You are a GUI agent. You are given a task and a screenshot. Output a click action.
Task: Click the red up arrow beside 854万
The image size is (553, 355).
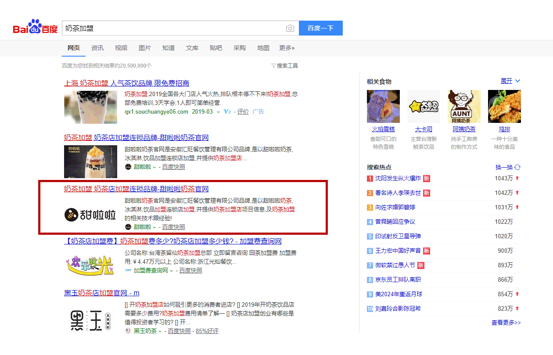click(517, 294)
